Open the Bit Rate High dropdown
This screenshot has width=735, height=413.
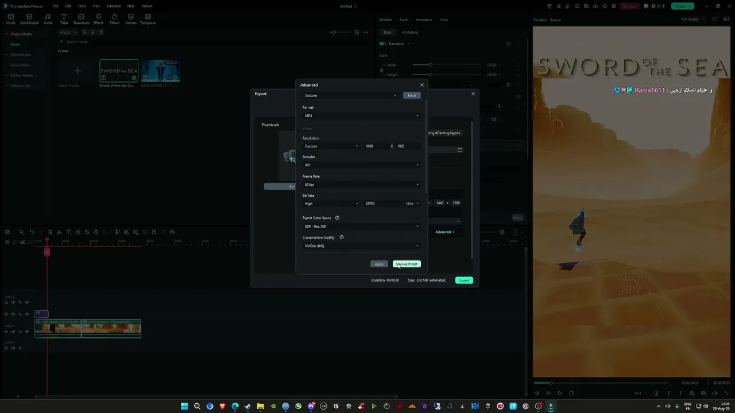[x=331, y=204]
